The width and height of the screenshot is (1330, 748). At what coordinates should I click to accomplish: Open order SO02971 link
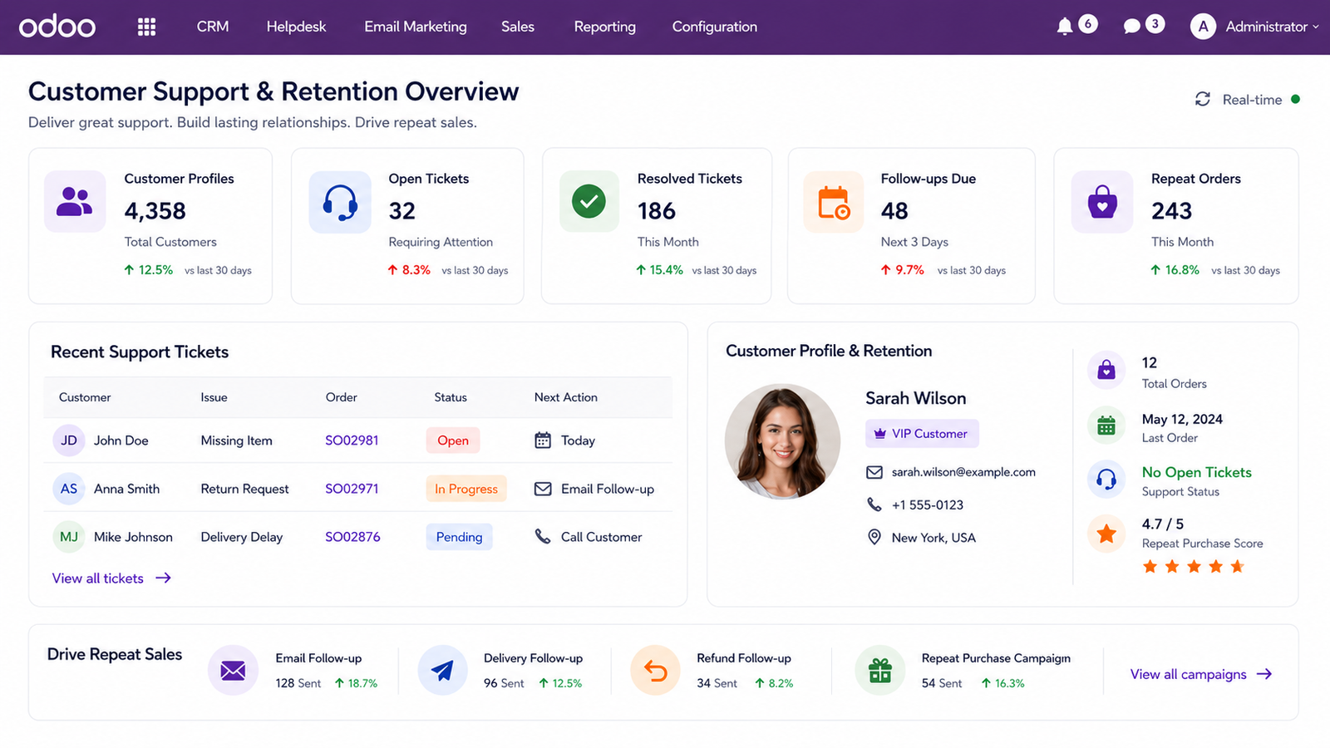[x=352, y=489]
